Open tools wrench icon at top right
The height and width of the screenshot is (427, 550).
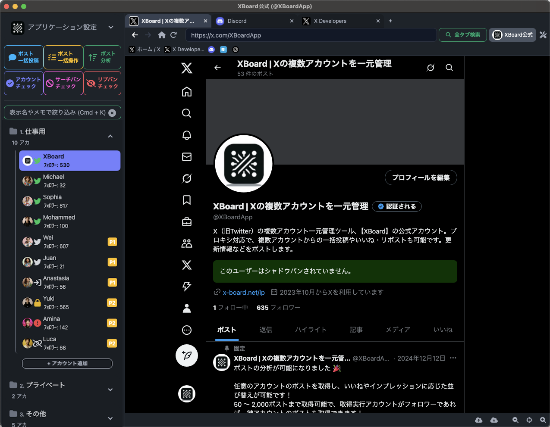pos(543,35)
